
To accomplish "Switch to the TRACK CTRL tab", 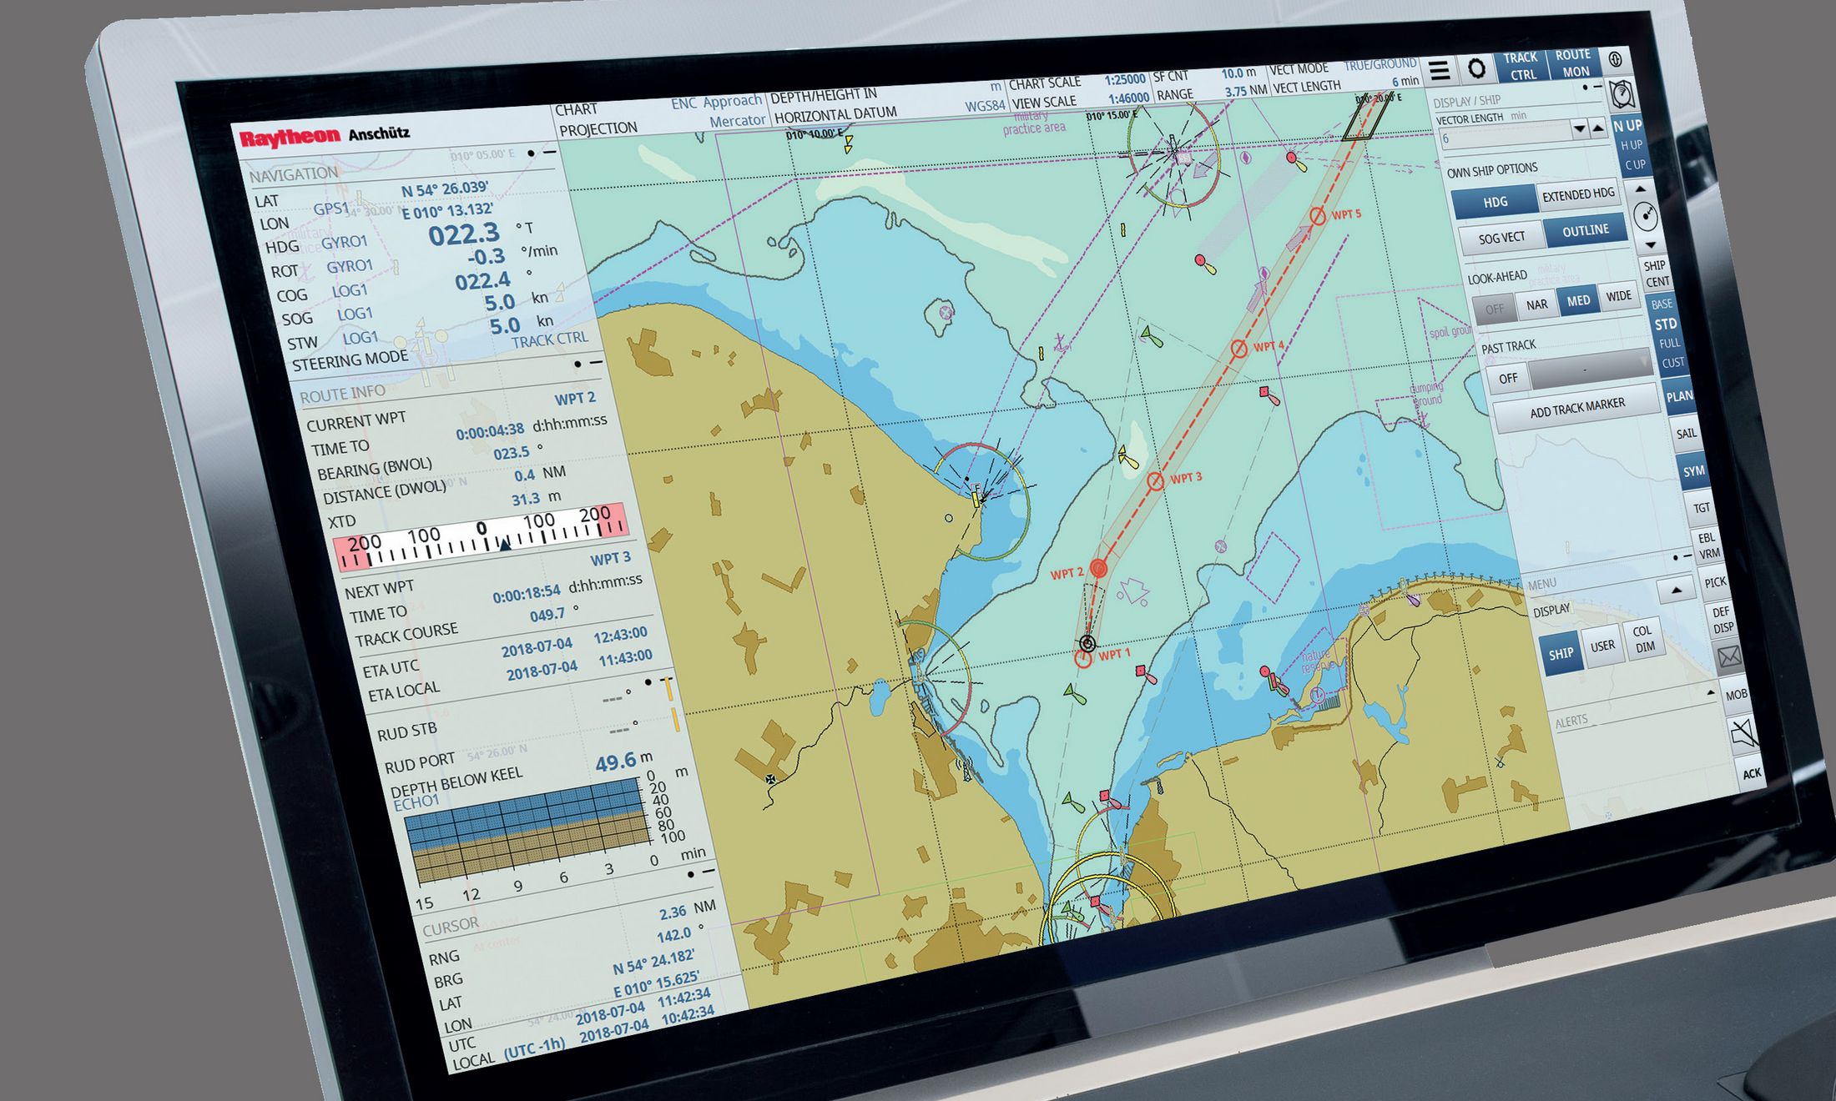I will [x=1521, y=66].
